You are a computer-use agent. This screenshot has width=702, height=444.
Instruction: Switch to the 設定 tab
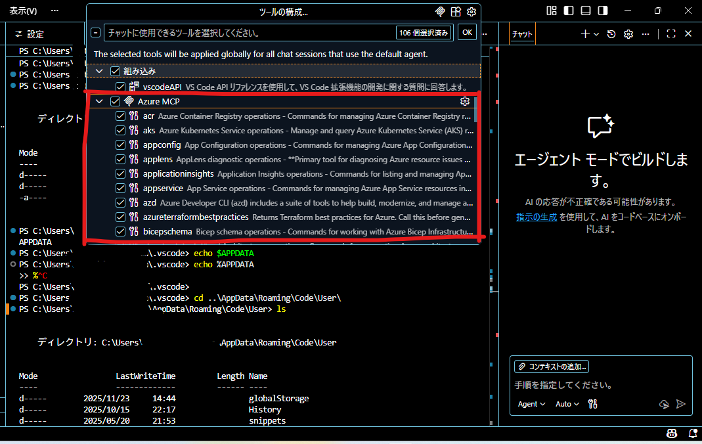30,34
